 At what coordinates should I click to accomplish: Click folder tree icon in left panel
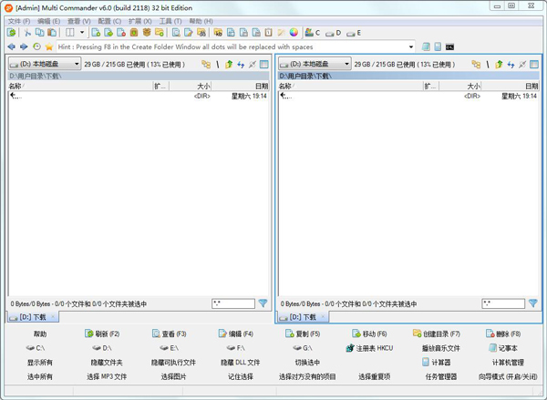tap(206, 64)
